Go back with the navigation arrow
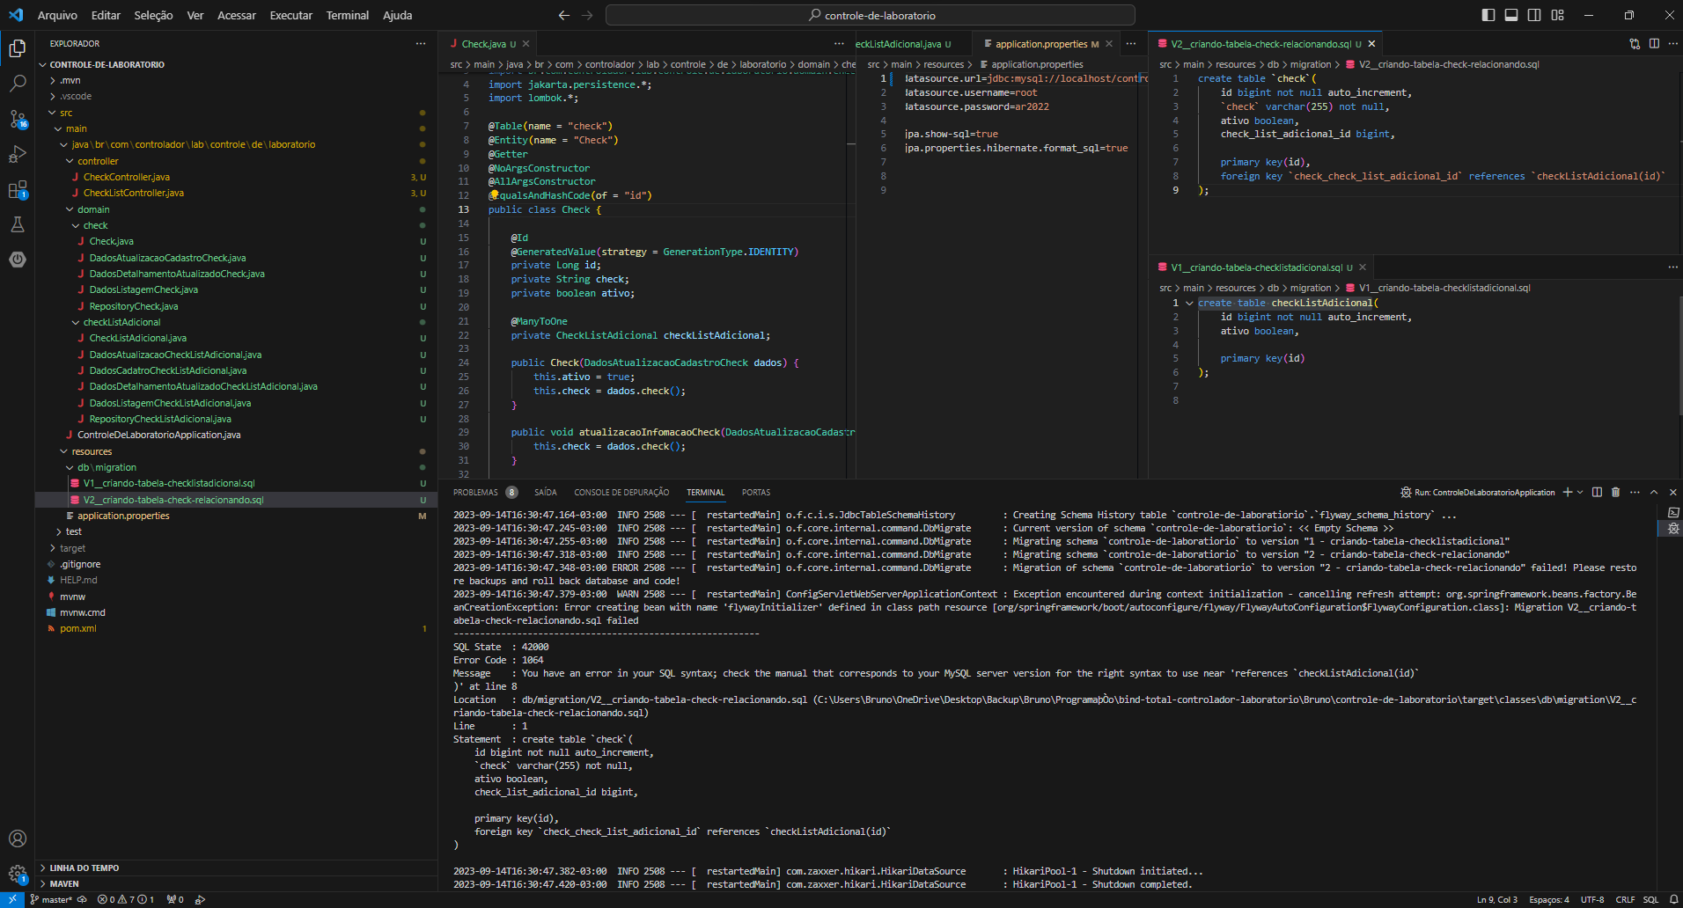 coord(564,15)
